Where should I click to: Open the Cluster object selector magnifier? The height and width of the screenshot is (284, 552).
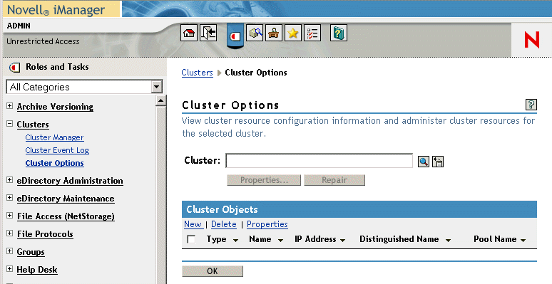pos(424,162)
